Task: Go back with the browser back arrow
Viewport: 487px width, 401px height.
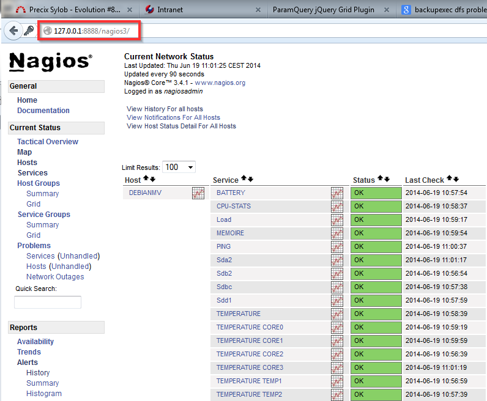Action: [x=13, y=31]
